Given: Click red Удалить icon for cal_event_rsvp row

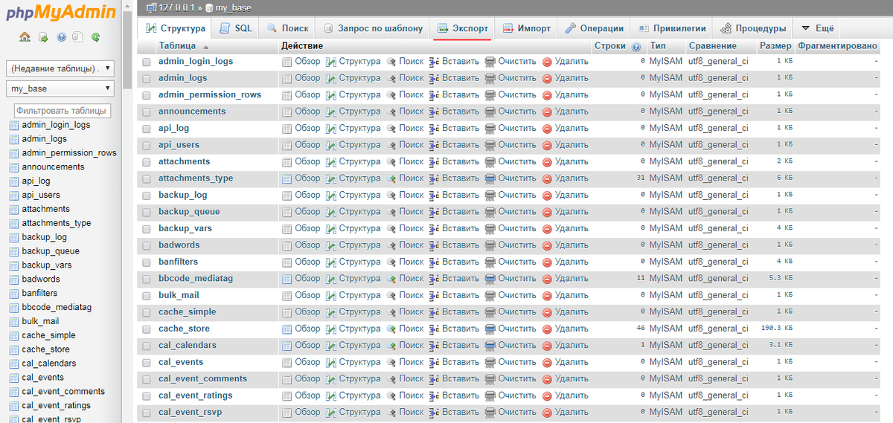Looking at the screenshot, I should click(x=547, y=413).
